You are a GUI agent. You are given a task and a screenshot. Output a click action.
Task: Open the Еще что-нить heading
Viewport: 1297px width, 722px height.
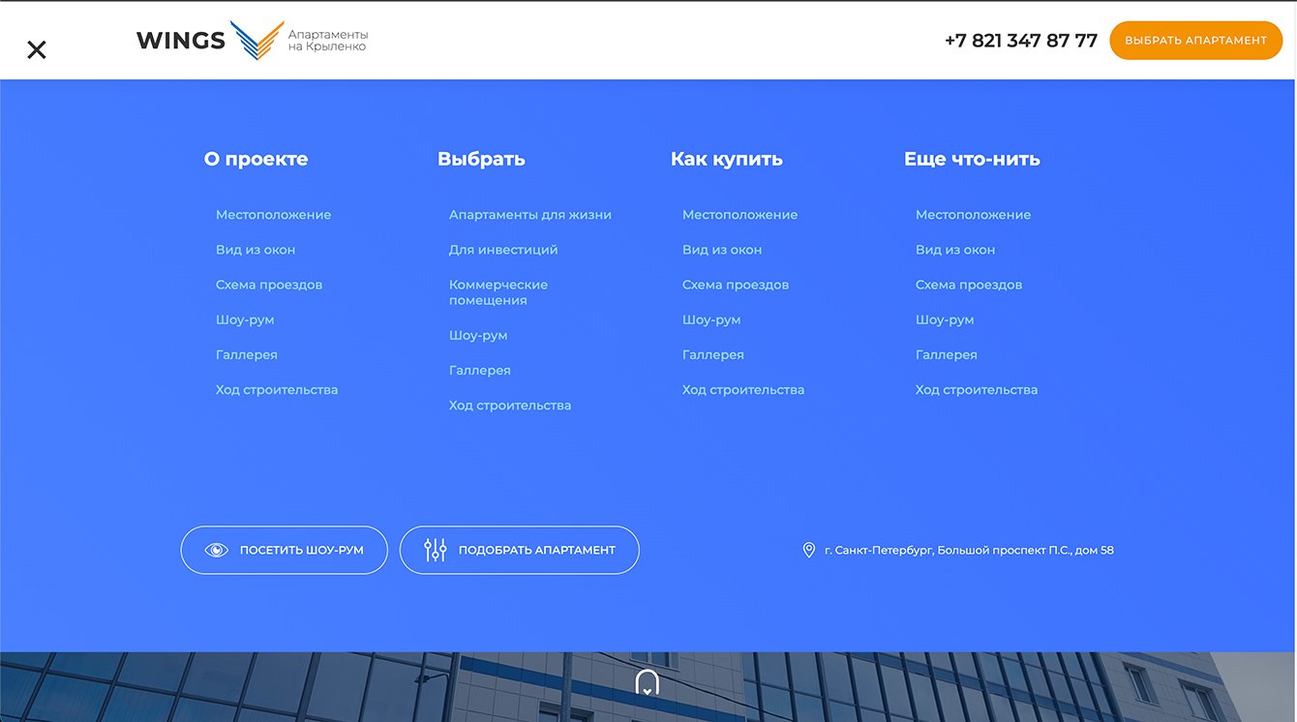click(x=972, y=159)
